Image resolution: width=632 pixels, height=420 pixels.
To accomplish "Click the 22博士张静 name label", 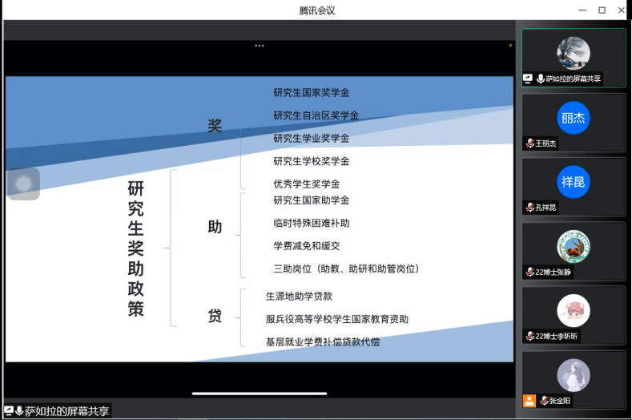I will click(x=553, y=273).
